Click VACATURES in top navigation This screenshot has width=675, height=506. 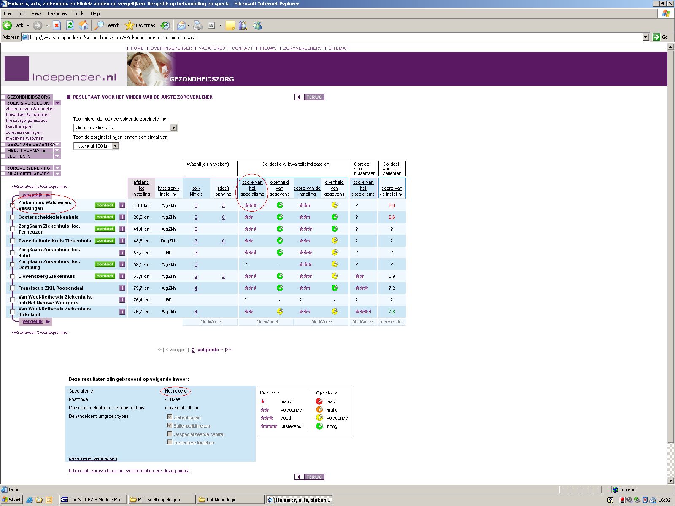pyautogui.click(x=212, y=48)
